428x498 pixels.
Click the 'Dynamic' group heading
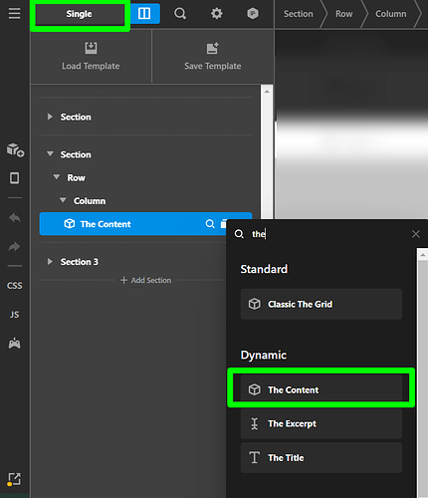pos(264,355)
